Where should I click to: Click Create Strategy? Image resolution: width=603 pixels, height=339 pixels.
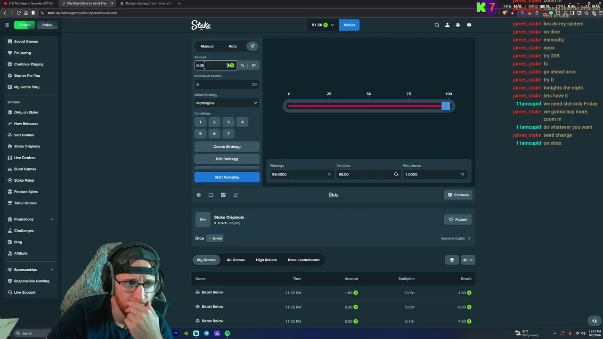[x=227, y=147]
